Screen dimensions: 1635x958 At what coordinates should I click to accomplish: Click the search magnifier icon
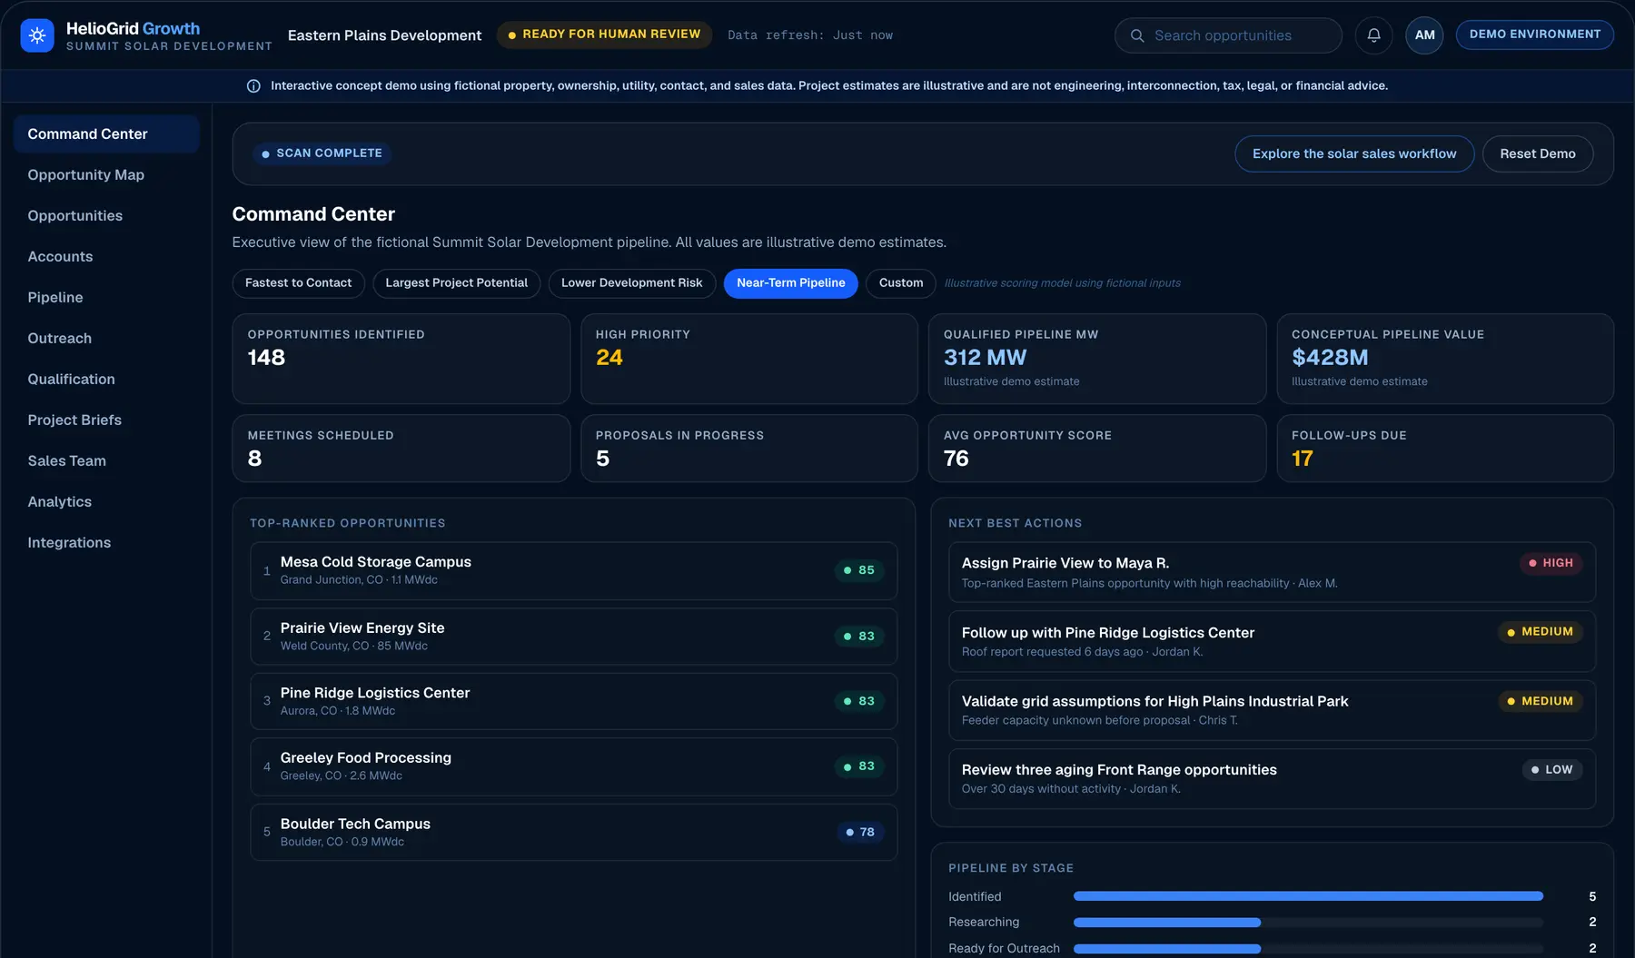coord(1136,35)
